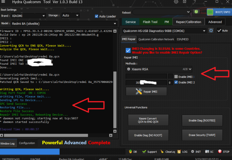Toggle the Auto port checkbox

[x=219, y=30]
